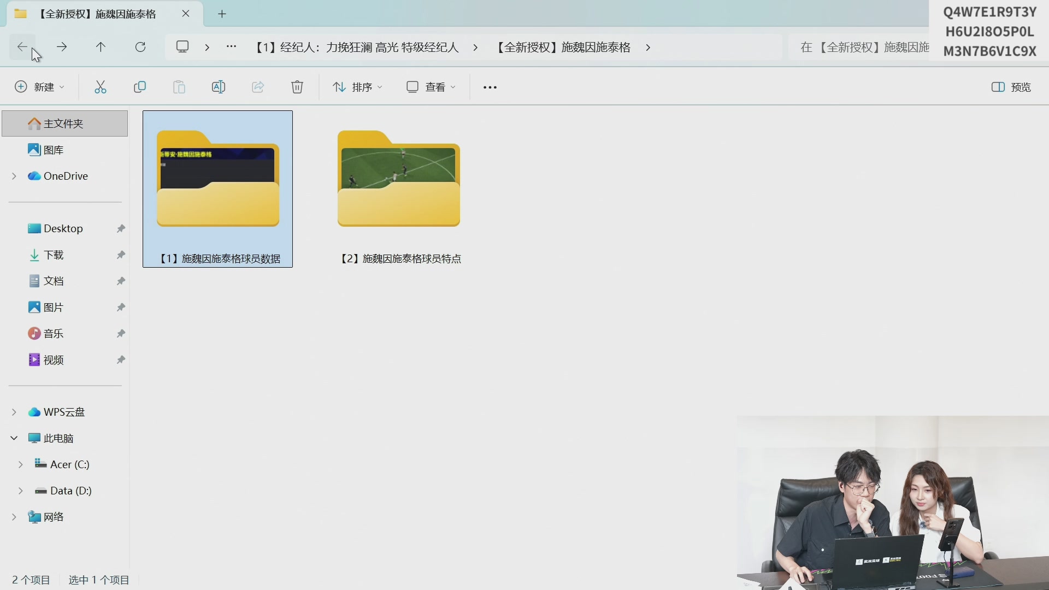This screenshot has height=590, width=1049.
Task: Click pin icon beside 文档
Action: point(121,281)
